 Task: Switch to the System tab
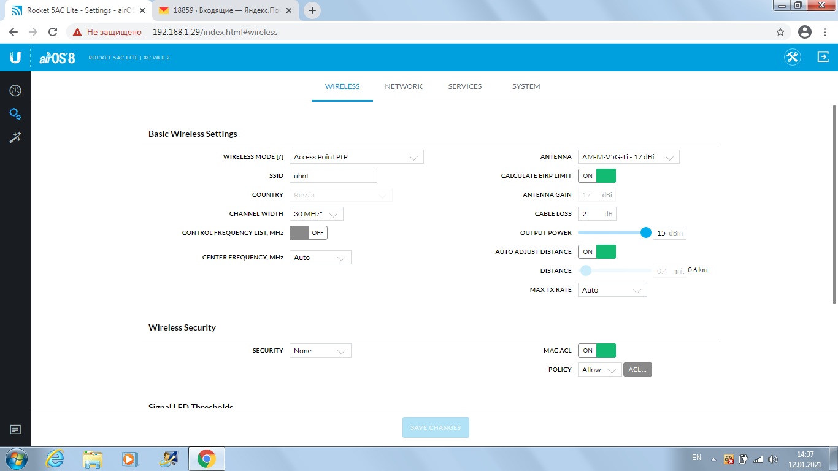tap(526, 86)
